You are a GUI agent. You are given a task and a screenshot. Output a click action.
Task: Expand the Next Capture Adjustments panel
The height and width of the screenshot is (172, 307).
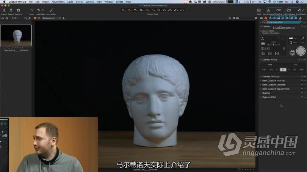[x=260, y=89]
